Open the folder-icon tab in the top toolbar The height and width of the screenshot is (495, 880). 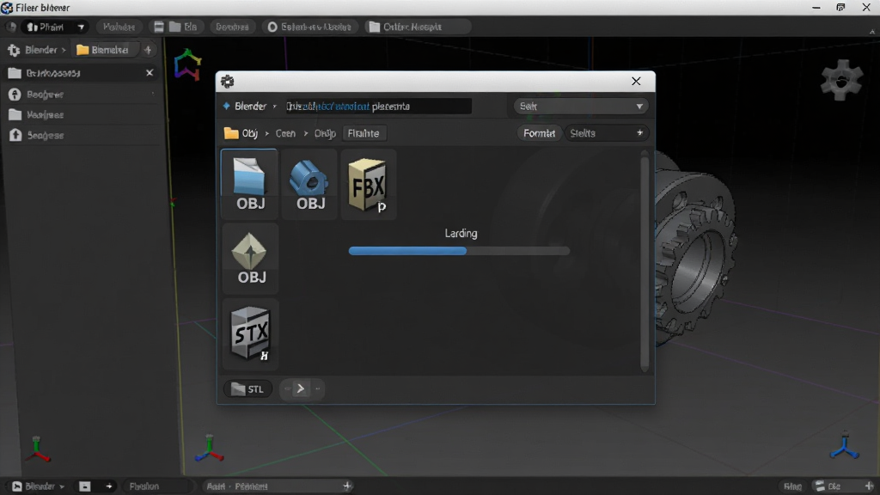point(417,27)
